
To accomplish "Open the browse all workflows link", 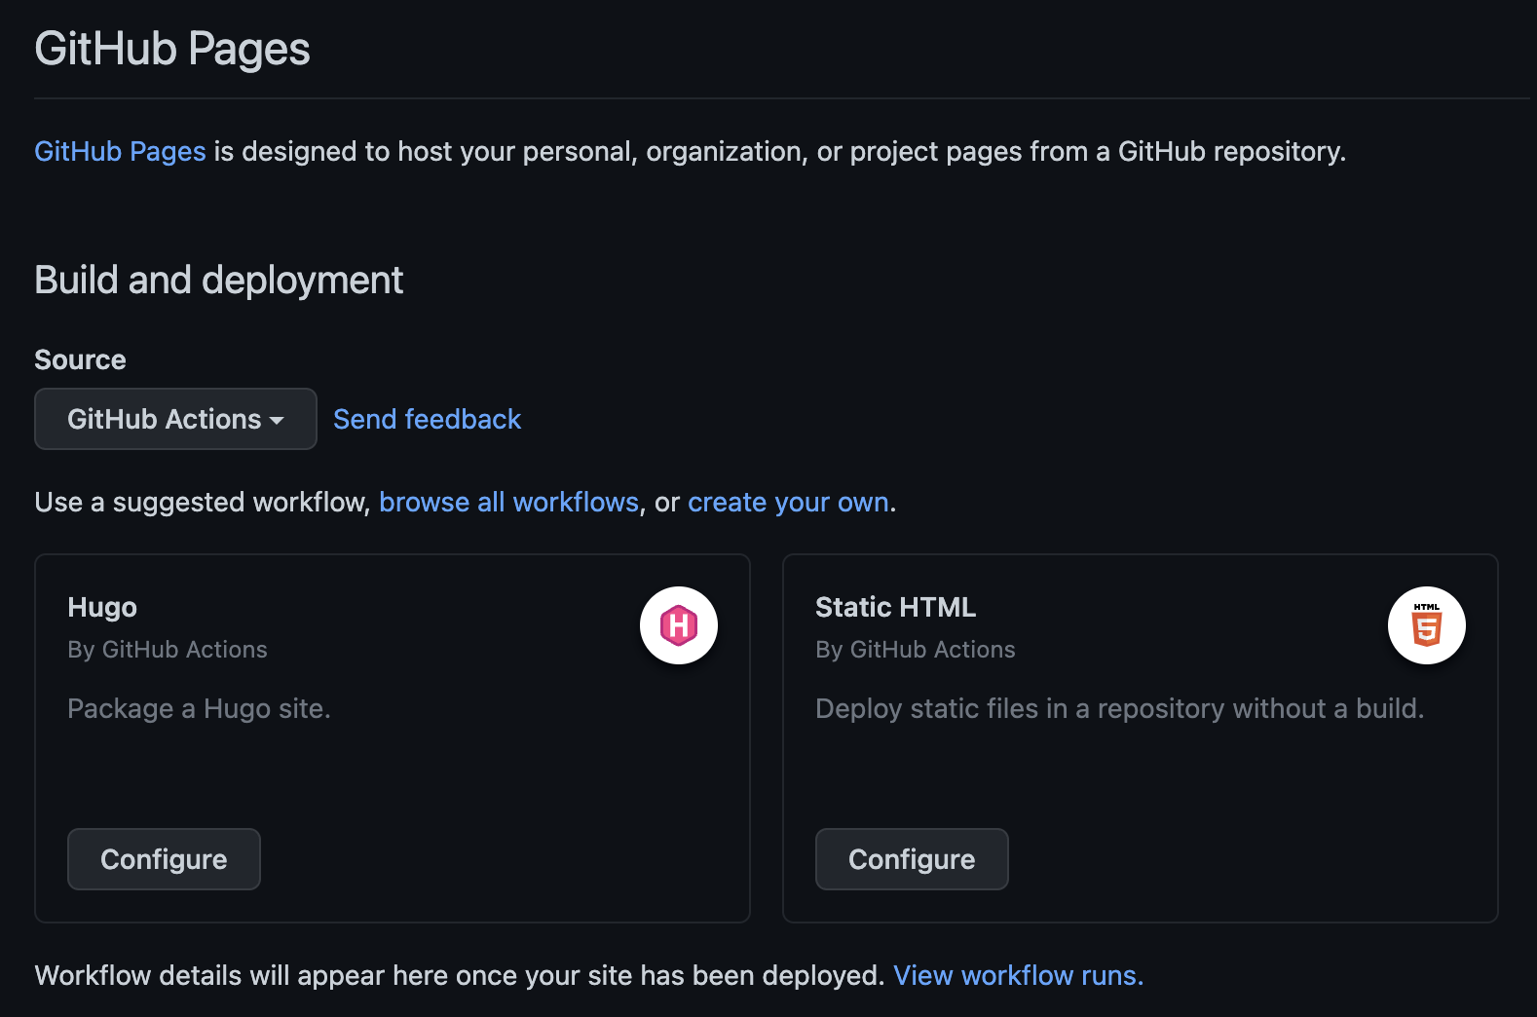I will [508, 502].
